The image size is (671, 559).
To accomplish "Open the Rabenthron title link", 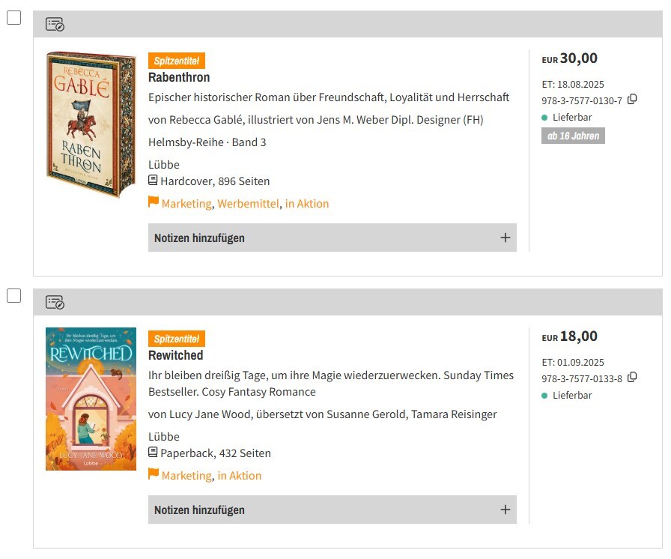I will pos(179,77).
